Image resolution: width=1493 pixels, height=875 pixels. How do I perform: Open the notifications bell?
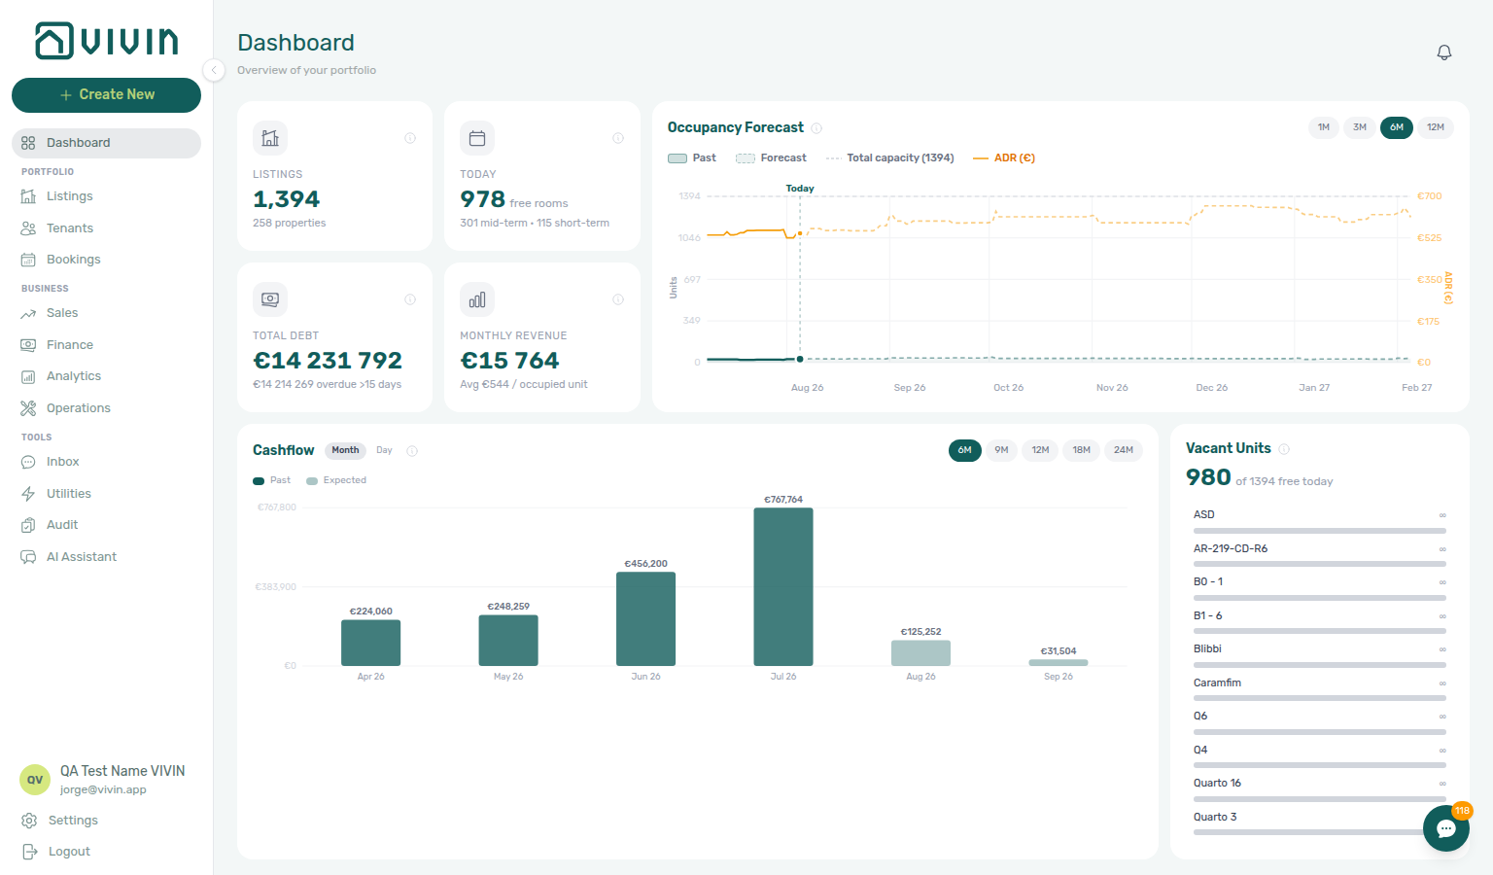[x=1444, y=52]
